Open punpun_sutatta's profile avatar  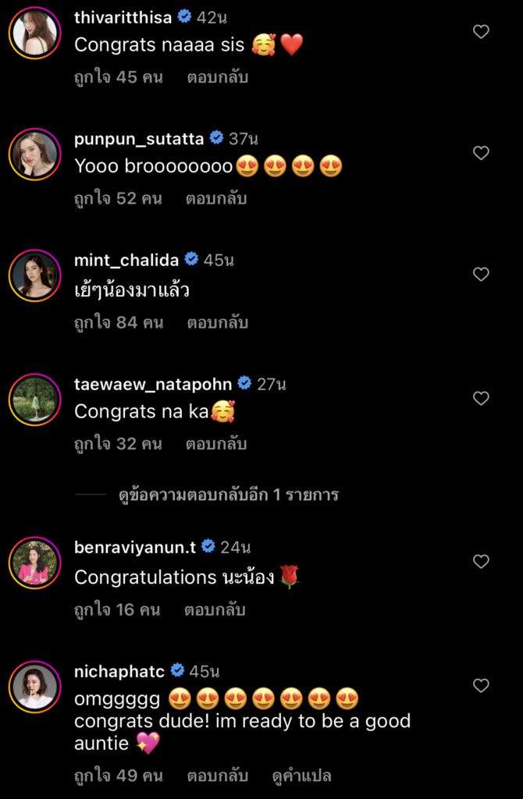click(34, 154)
